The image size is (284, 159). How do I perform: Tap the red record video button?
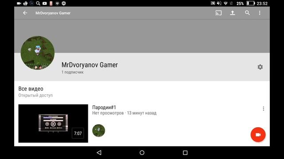tap(258, 135)
